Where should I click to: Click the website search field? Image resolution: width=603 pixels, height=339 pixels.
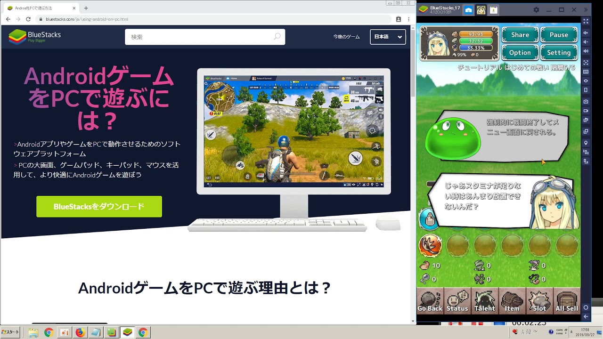205,37
